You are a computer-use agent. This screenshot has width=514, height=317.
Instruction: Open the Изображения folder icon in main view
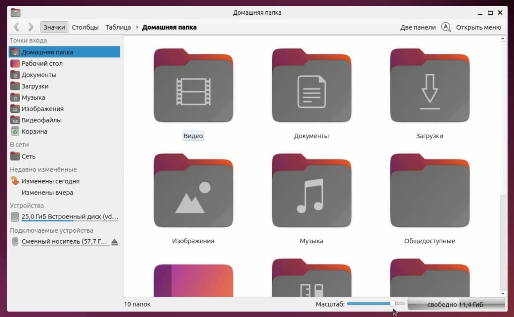193,190
